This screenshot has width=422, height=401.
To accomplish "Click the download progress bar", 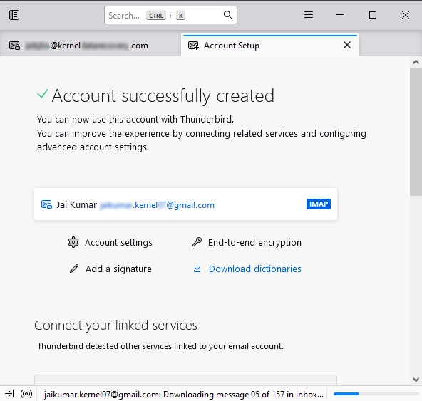I will [376, 394].
